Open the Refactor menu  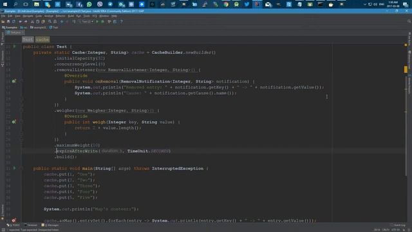pyautogui.click(x=61, y=16)
